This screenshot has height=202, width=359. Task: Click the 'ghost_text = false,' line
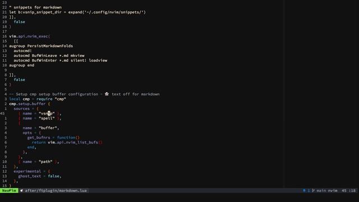(x=40, y=176)
